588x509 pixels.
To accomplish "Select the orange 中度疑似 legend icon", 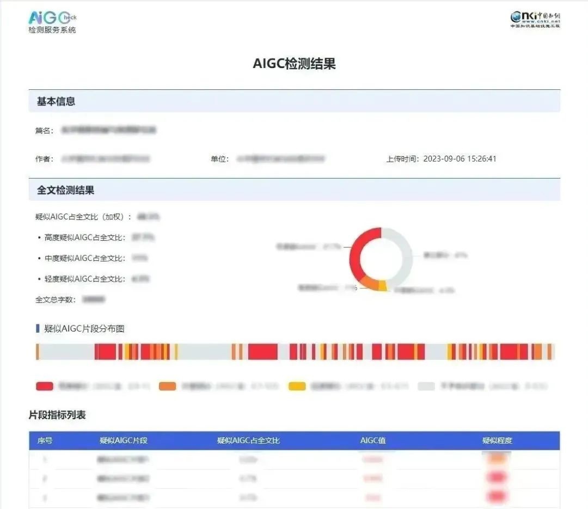I will (x=169, y=385).
